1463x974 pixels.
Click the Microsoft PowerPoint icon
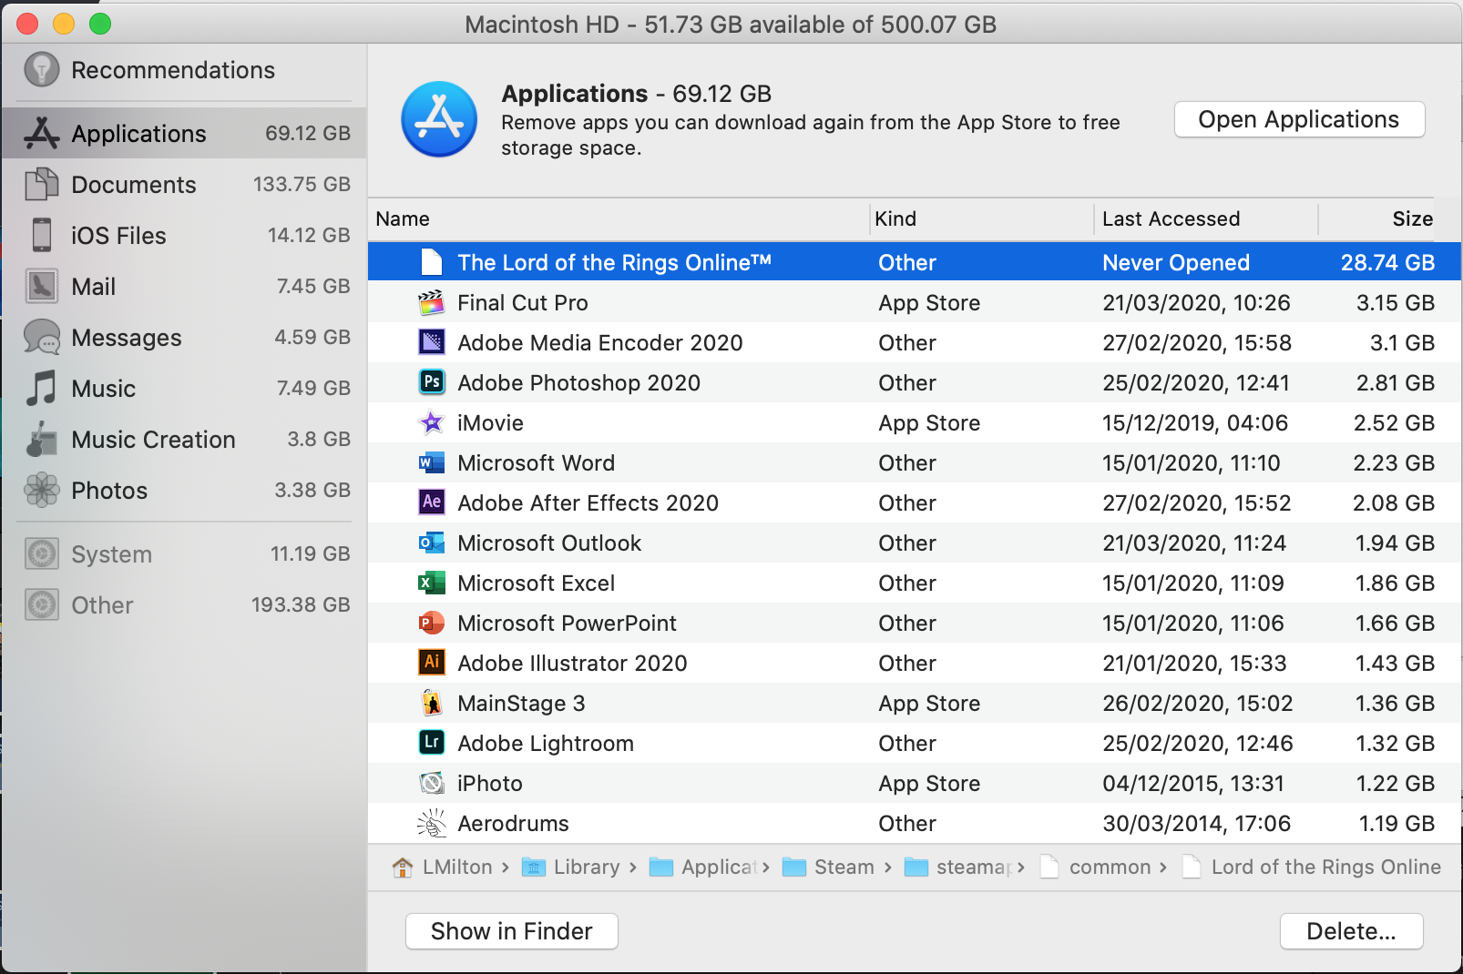432,623
